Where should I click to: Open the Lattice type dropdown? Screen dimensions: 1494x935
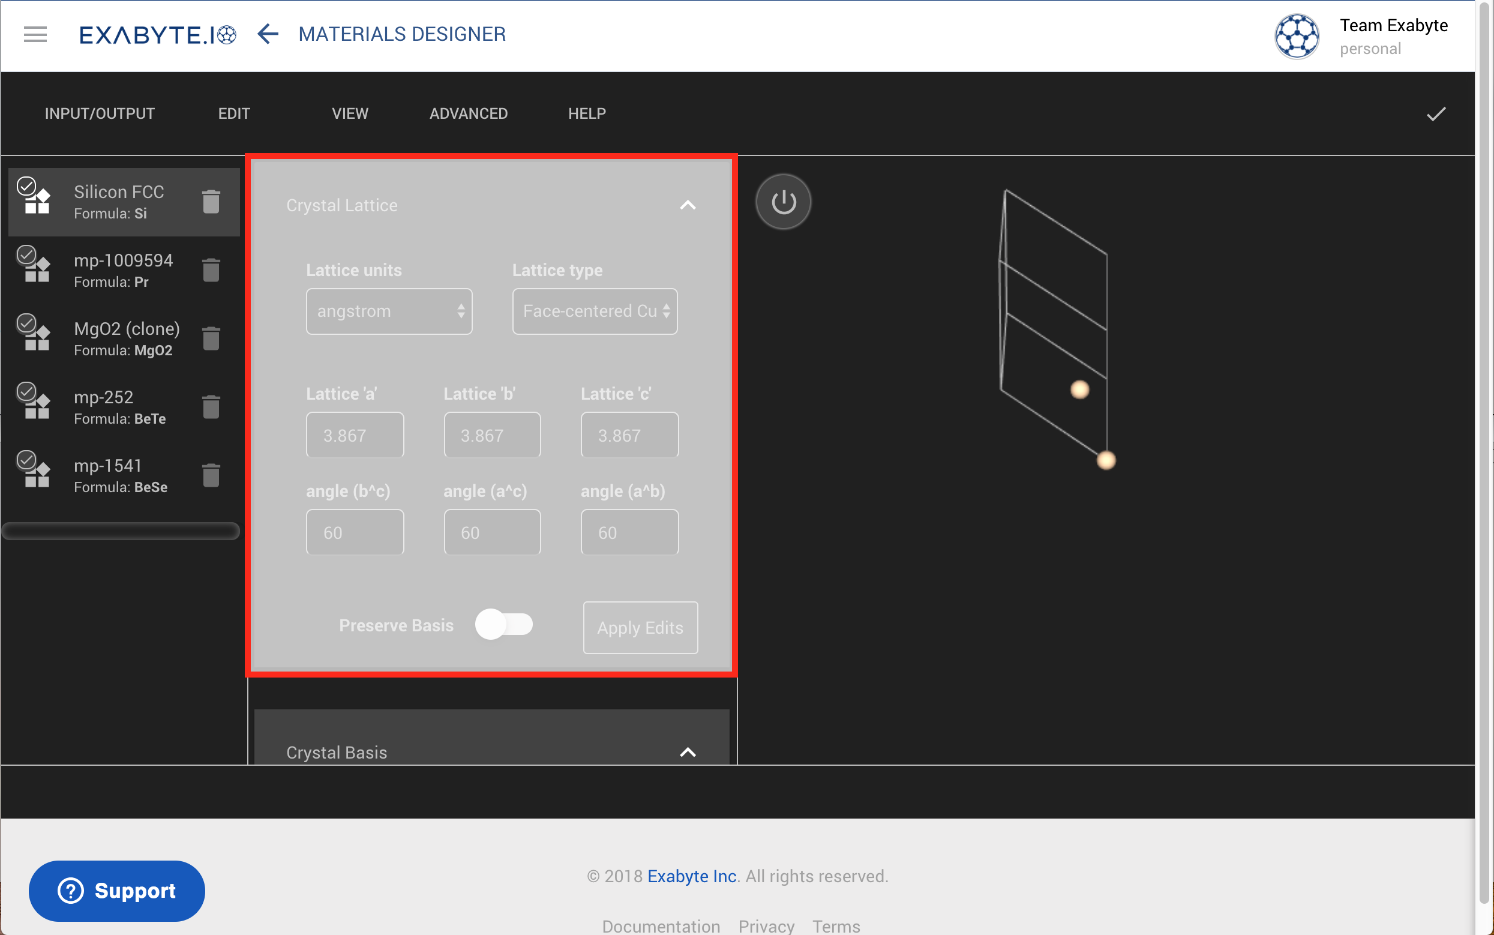594,311
